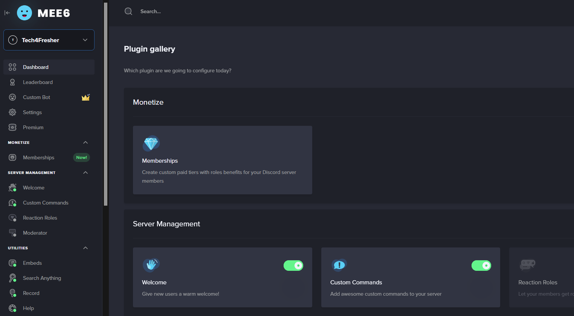The image size is (574, 316).
Task: Open the Reaction Roles plugin card title
Action: click(538, 282)
